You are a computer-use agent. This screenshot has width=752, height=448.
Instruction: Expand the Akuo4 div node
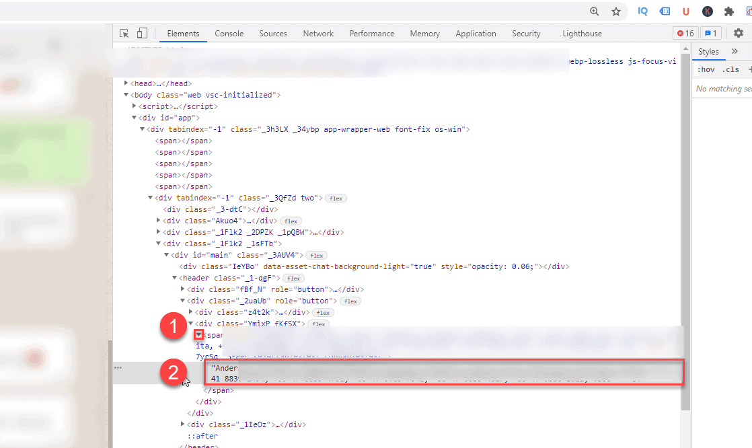click(x=158, y=221)
